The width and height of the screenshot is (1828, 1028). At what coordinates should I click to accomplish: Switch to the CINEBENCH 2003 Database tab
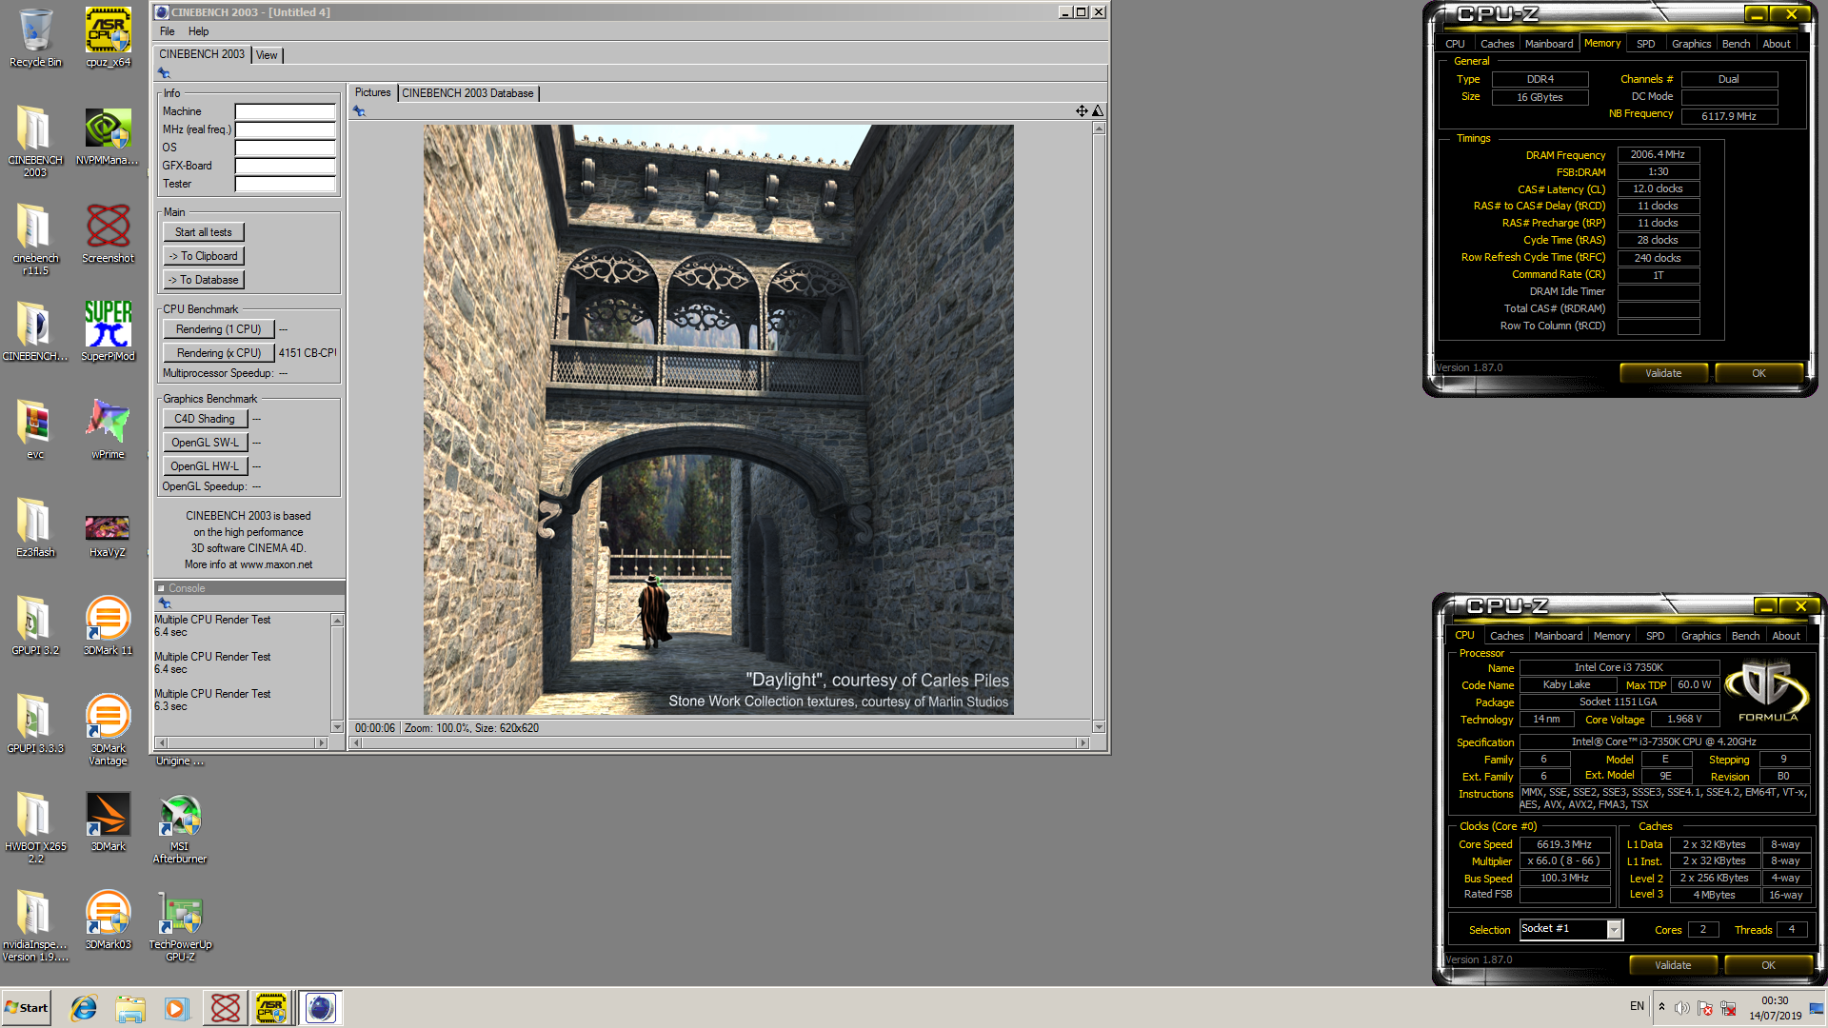467,93
